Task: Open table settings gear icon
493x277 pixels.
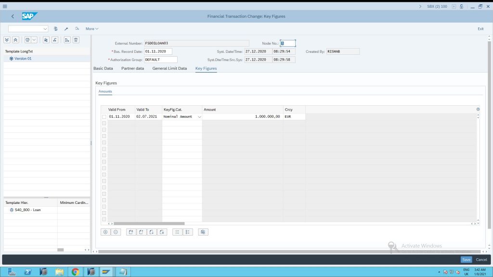Action: [478, 109]
